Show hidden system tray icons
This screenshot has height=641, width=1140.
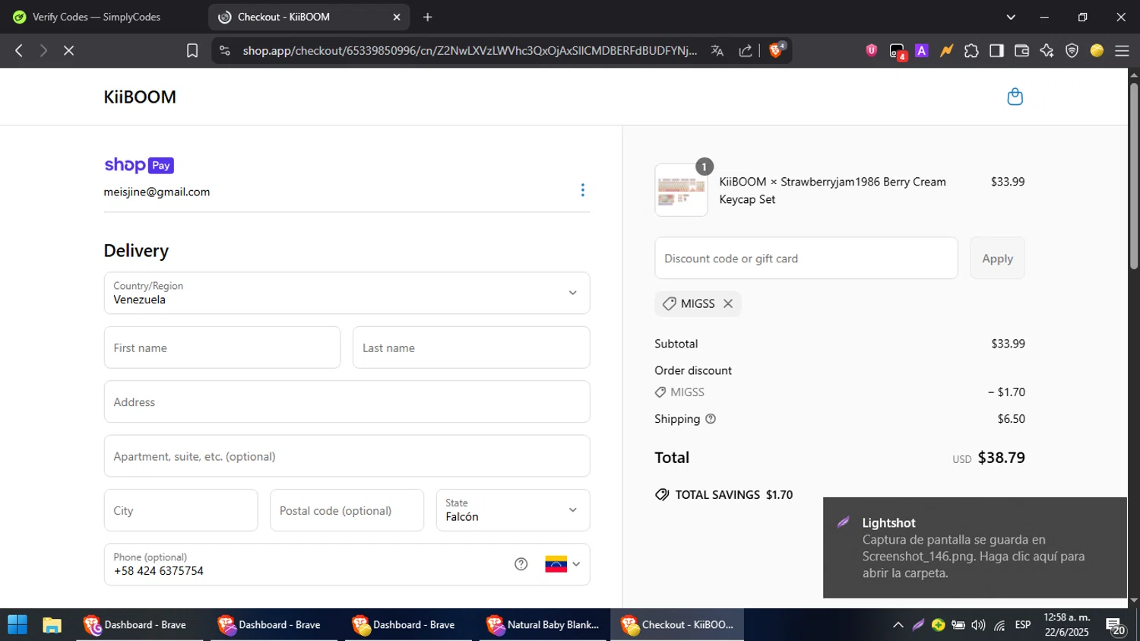[x=898, y=625]
